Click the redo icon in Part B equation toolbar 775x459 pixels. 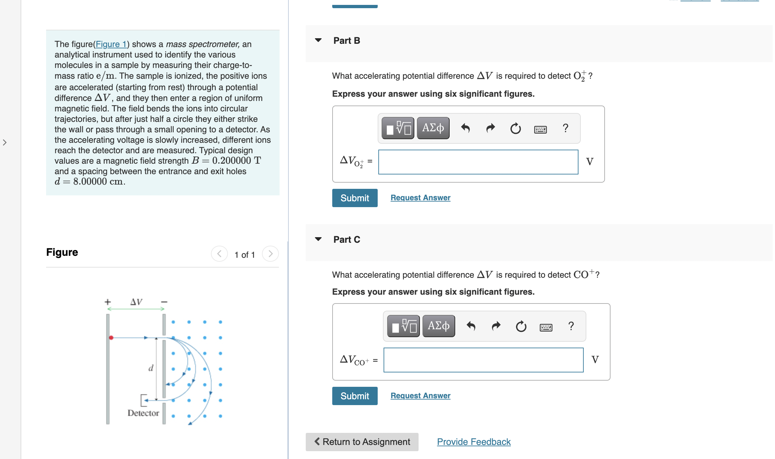pos(490,128)
